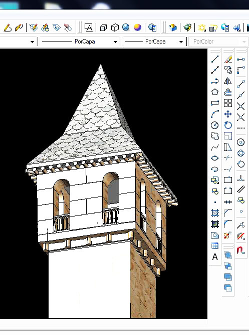Select the Rotate tool
This screenshot has width=249, height=335.
coord(228,125)
